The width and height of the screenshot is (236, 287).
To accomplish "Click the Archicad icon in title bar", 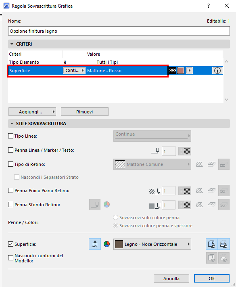I will pyautogui.click(x=6, y=6).
